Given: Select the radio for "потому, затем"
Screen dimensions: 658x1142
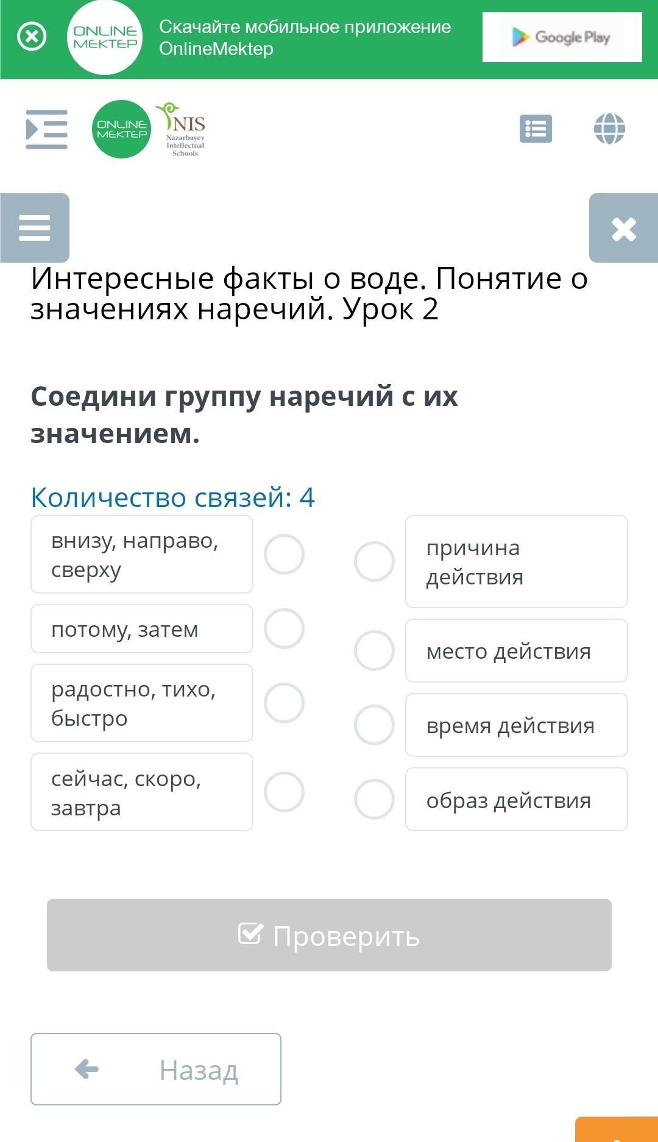Looking at the screenshot, I should point(284,628).
